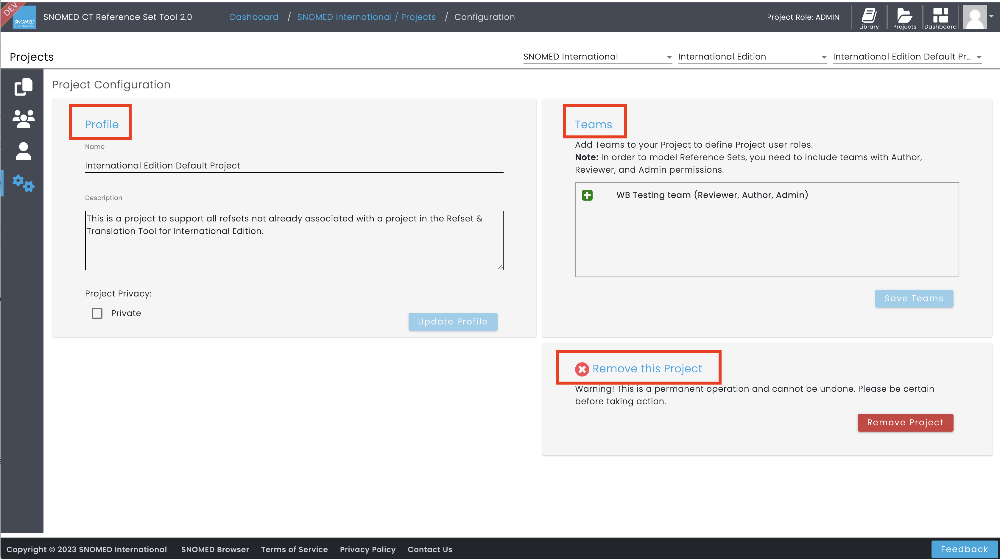Expand the International Edition dropdown
The height and width of the screenshot is (559, 1000).
752,57
